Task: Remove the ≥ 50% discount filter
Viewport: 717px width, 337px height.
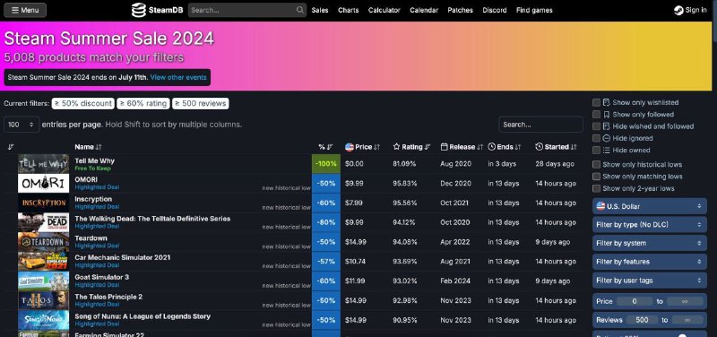Action: 82,103
